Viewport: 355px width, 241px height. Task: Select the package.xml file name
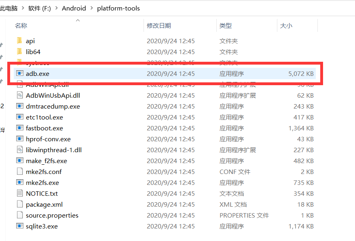pyautogui.click(x=44, y=205)
